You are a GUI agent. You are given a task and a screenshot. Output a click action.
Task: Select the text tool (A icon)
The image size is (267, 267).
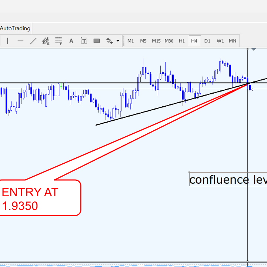pyautogui.click(x=71, y=41)
